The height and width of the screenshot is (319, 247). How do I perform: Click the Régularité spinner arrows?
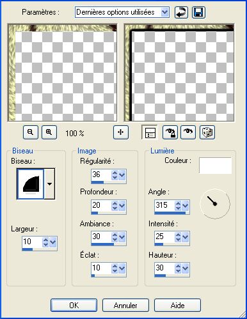pyautogui.click(x=115, y=175)
